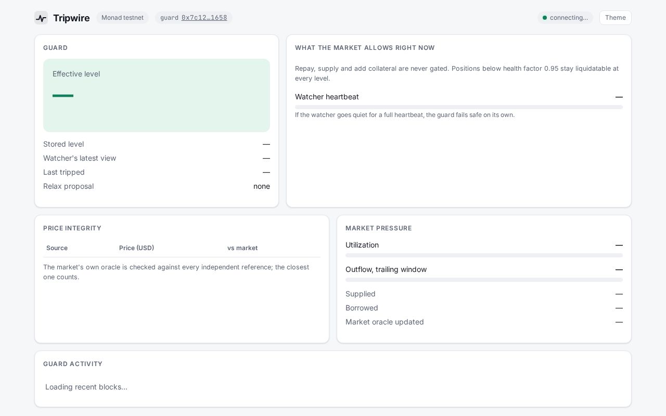Click the Utilization label
Viewport: 666px width, 416px height.
[362, 245]
